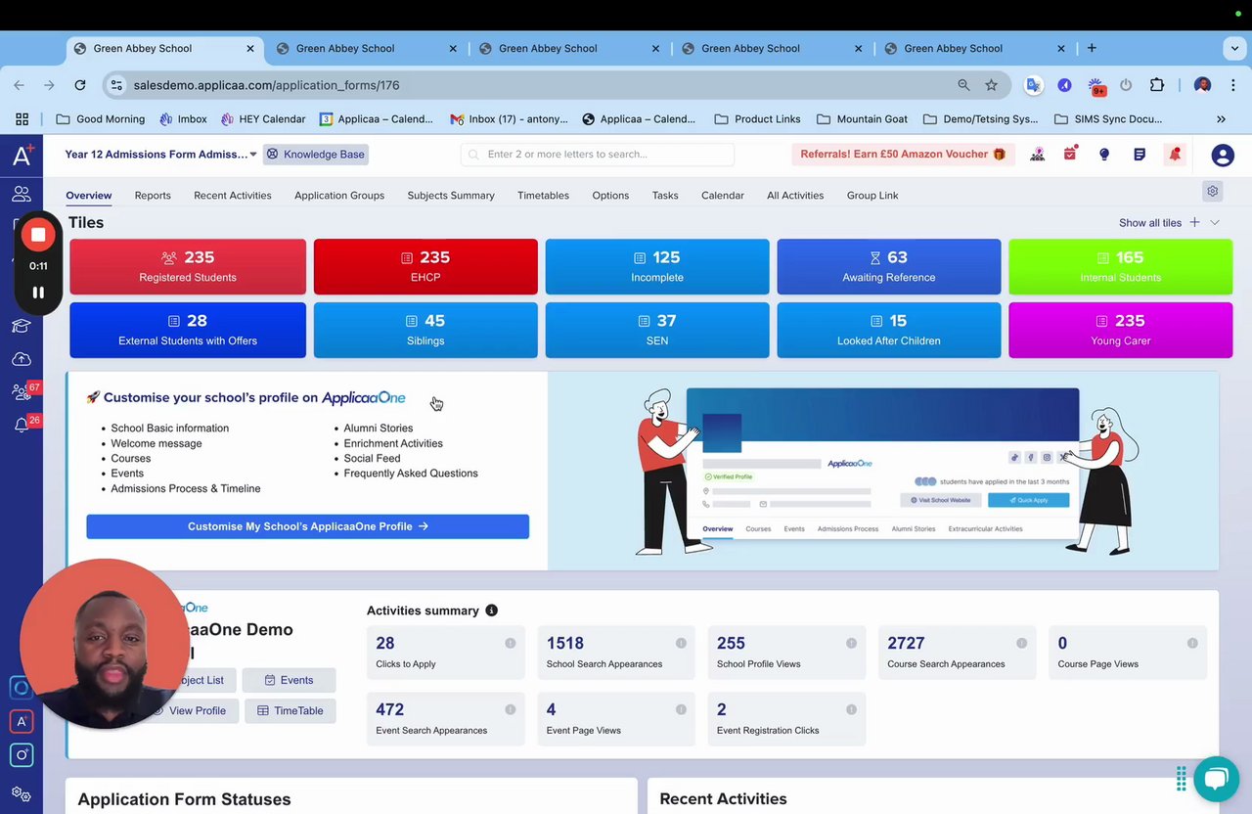Viewport: 1252px width, 814px height.
Task: Open the header calendar-check icon
Action: [x=1070, y=154]
